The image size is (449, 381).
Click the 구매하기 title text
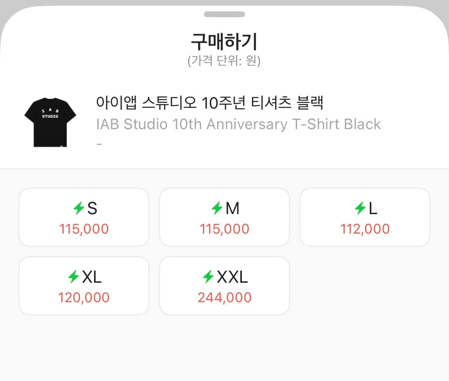click(224, 40)
